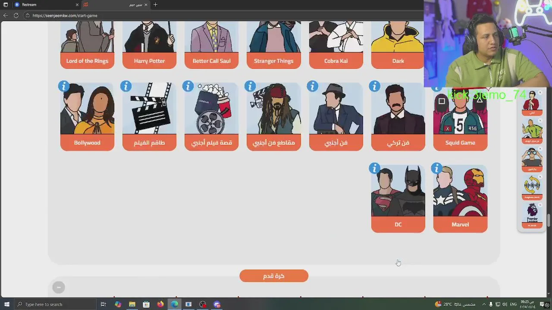The height and width of the screenshot is (310, 552).
Task: Reload the current page
Action: 16,15
